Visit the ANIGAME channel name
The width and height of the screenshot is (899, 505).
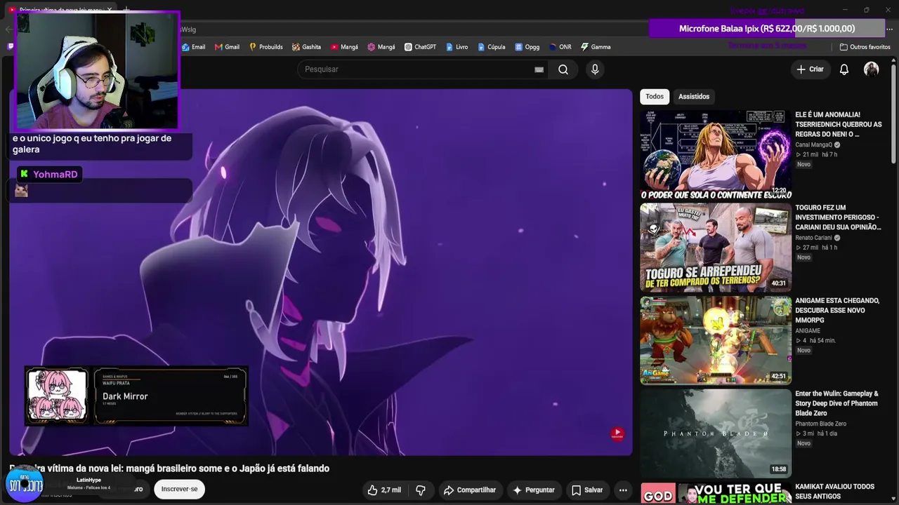tap(808, 330)
